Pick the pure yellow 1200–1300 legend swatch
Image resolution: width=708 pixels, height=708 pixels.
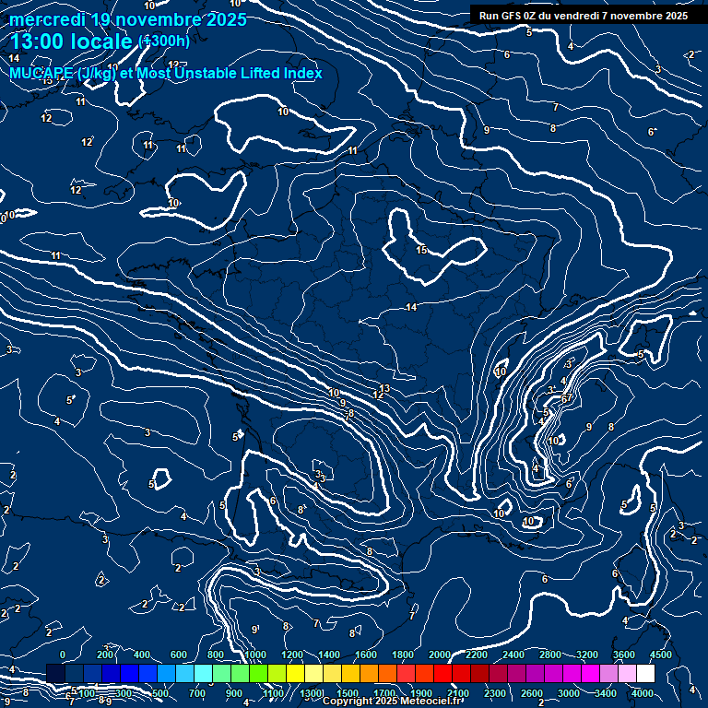pos(295,673)
